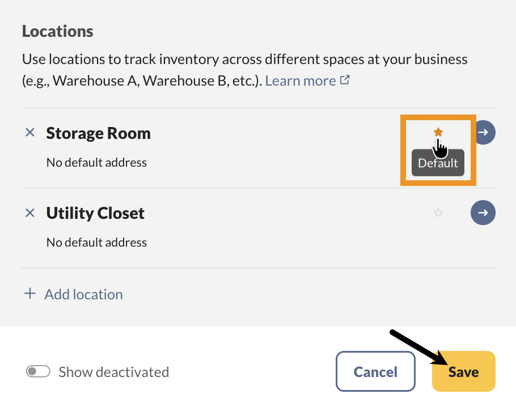This screenshot has width=516, height=415.
Task: Open the Learn more link
Action: [301, 81]
